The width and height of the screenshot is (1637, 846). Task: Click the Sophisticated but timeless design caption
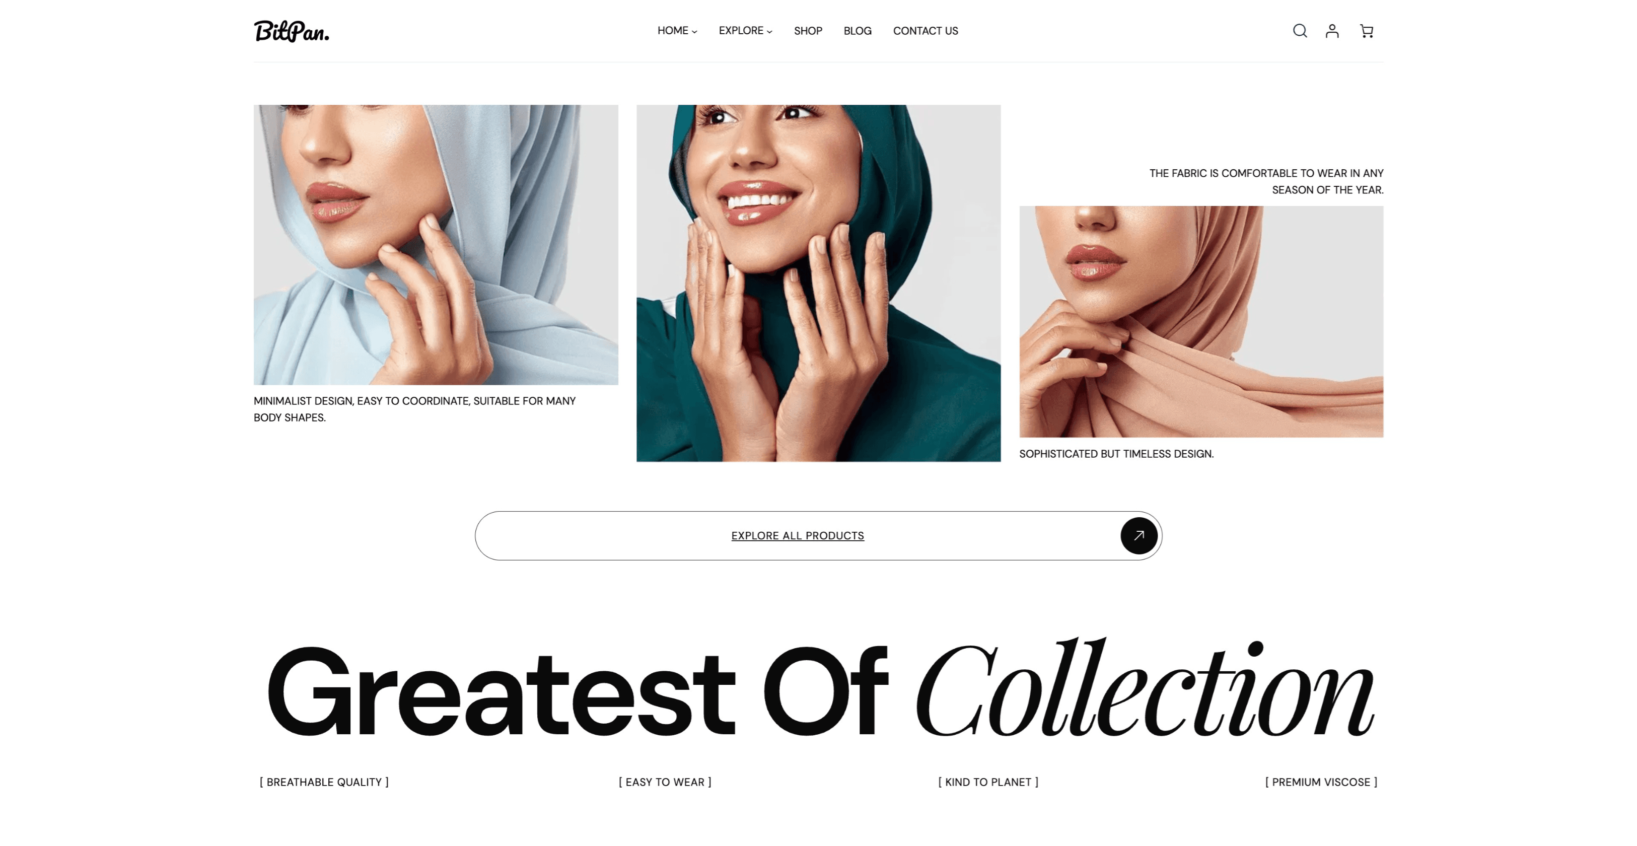1116,453
